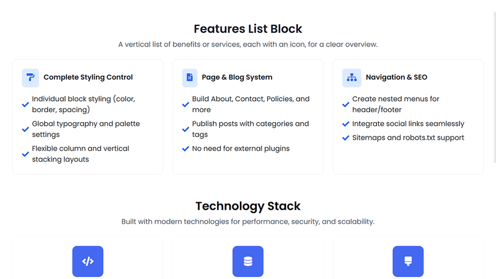Click checkmark beside No need for external plugins

[185, 149]
